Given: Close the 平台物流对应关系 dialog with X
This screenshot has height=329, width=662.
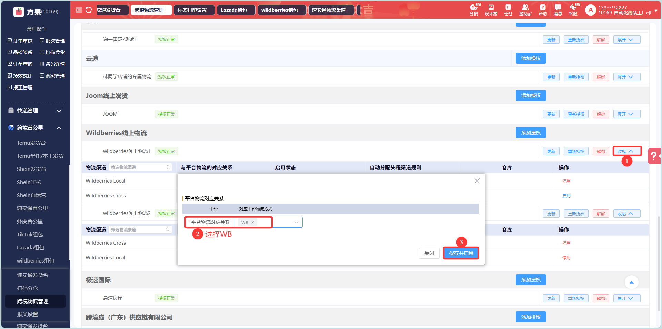Looking at the screenshot, I should pyautogui.click(x=477, y=181).
